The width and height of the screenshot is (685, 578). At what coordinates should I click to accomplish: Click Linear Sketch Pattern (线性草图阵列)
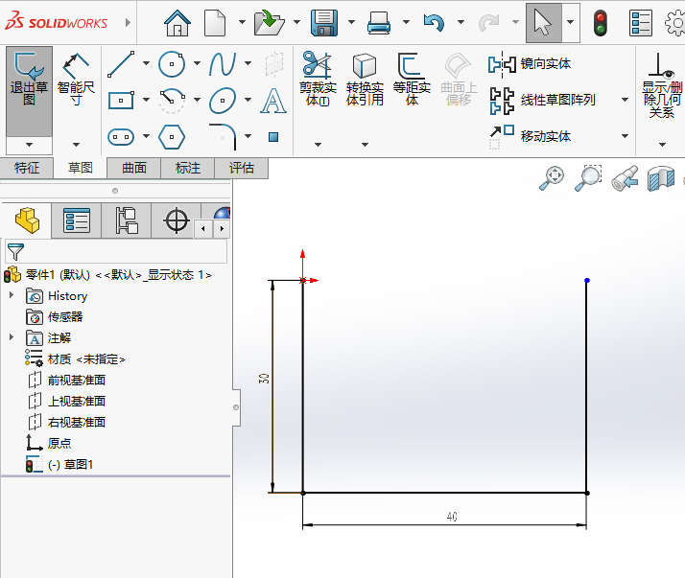[543, 100]
